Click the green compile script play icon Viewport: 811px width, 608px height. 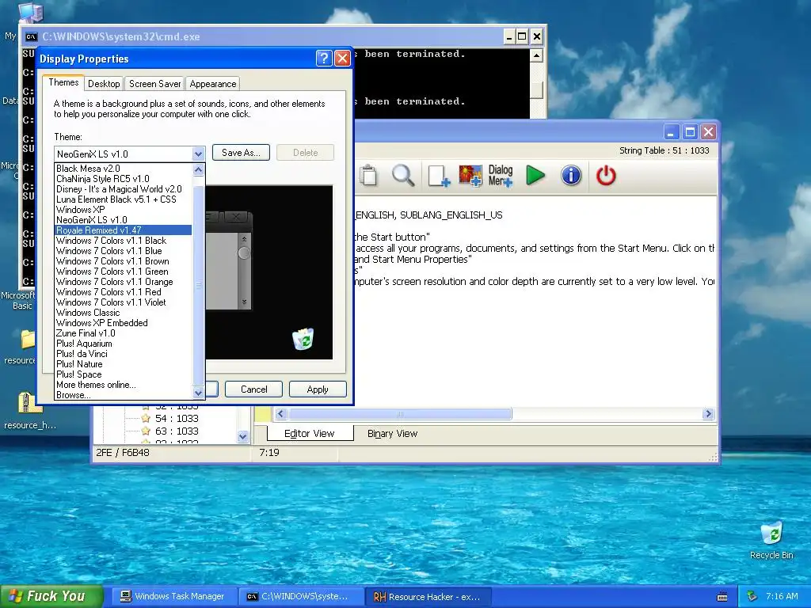click(x=535, y=175)
